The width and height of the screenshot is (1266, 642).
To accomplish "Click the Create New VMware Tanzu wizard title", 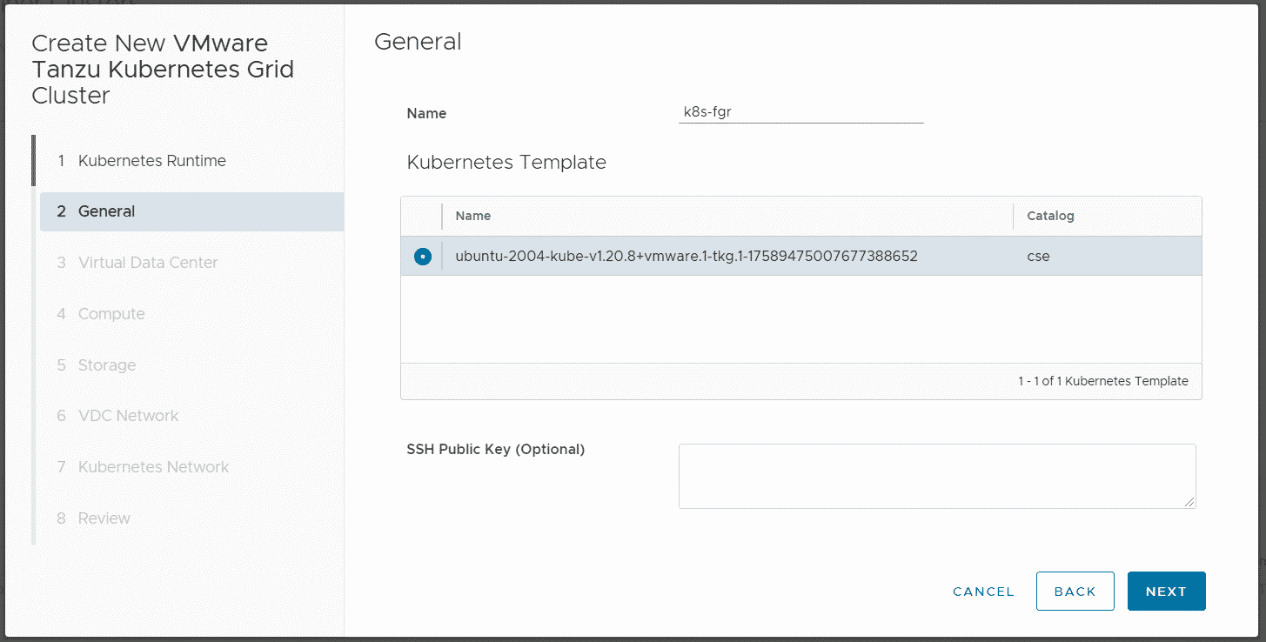I will click(163, 70).
